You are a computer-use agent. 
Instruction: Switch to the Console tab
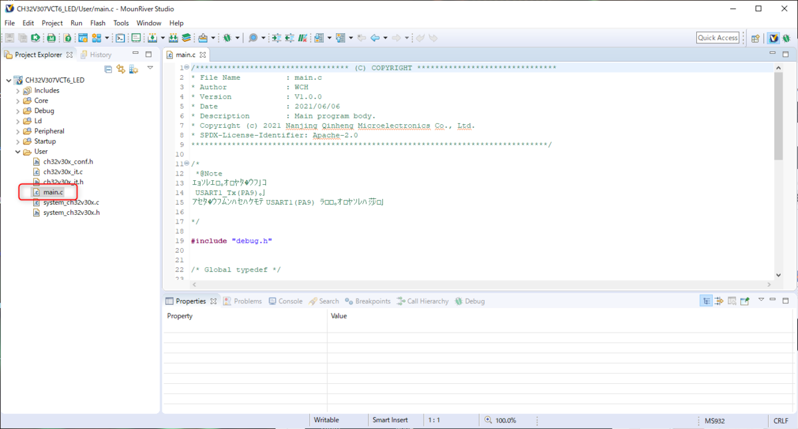(286, 301)
